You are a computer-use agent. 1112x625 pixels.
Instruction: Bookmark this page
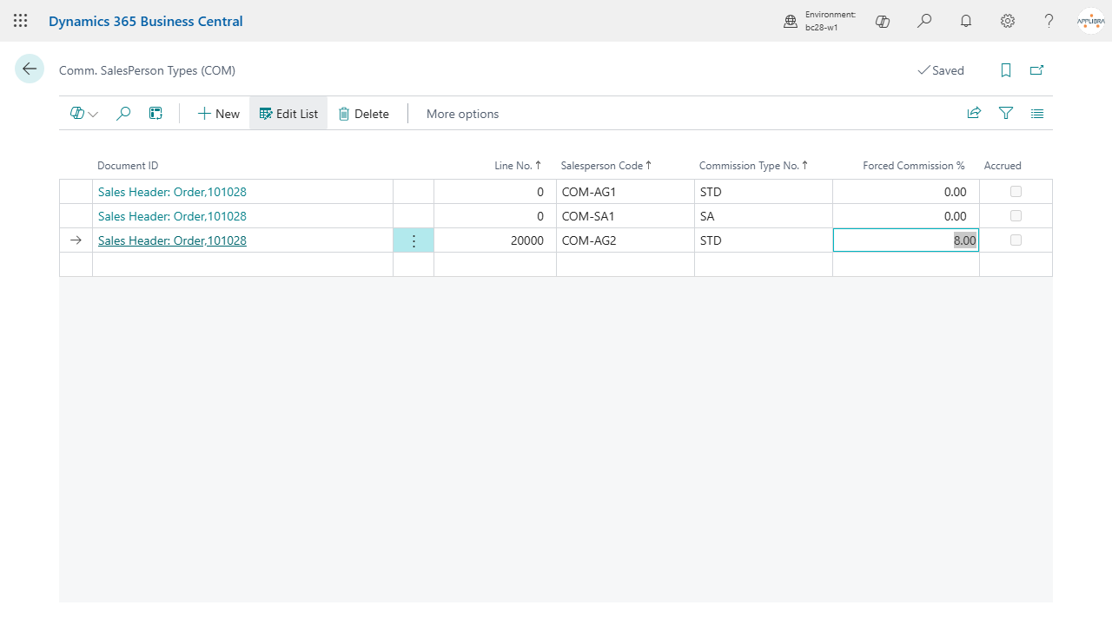click(1006, 70)
